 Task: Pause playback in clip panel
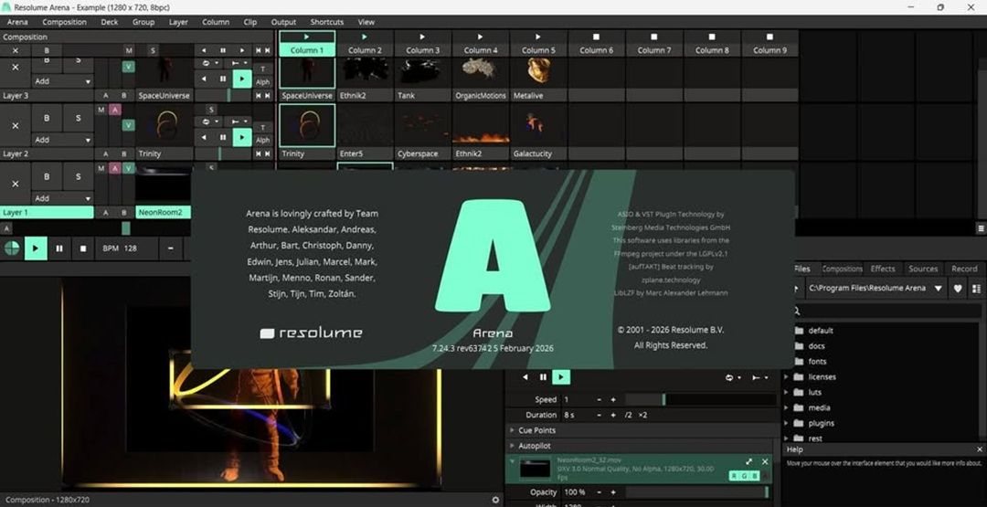tap(543, 377)
